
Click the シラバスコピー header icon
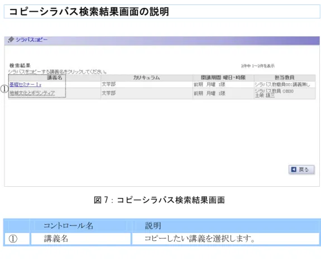tap(11, 40)
